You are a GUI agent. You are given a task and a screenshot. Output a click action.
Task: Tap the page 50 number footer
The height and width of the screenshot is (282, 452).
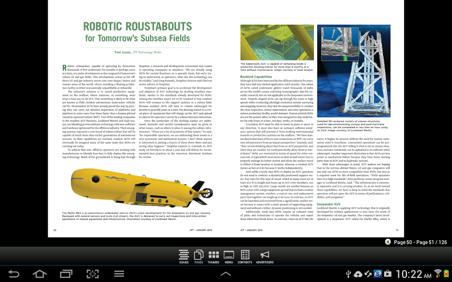55,230
